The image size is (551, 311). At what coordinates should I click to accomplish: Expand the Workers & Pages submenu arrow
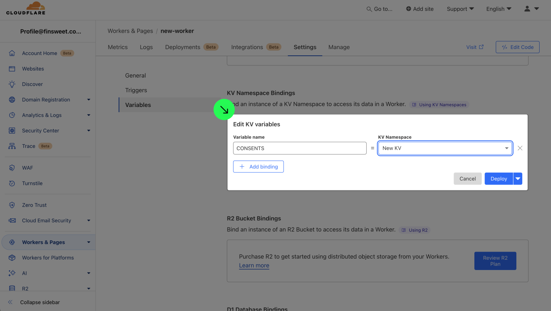pos(89,242)
